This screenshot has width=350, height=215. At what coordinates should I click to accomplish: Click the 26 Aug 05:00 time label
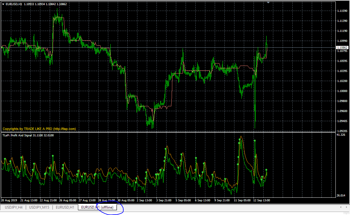[68, 200]
